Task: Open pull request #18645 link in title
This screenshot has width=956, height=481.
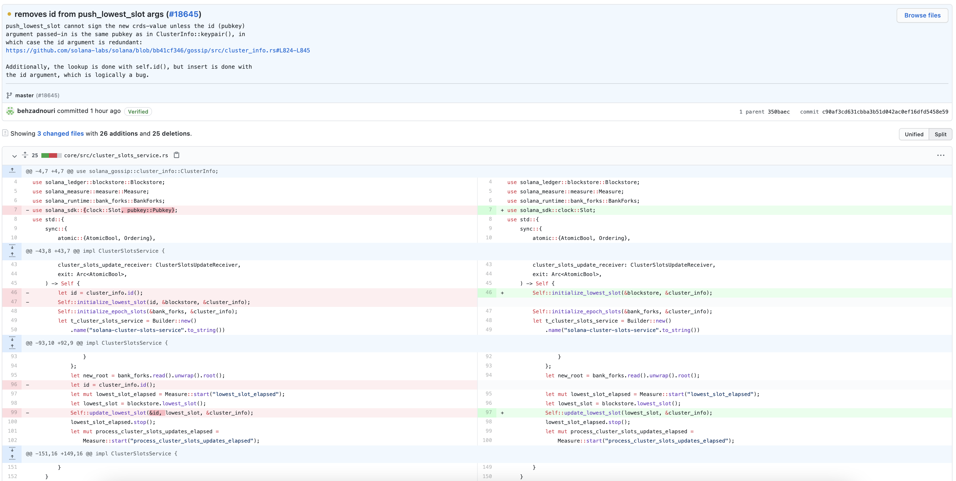Action: point(184,14)
